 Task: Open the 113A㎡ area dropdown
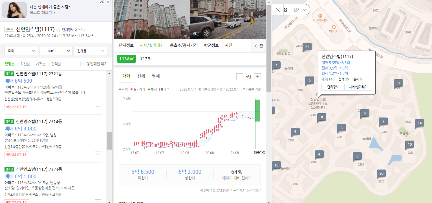point(56,51)
